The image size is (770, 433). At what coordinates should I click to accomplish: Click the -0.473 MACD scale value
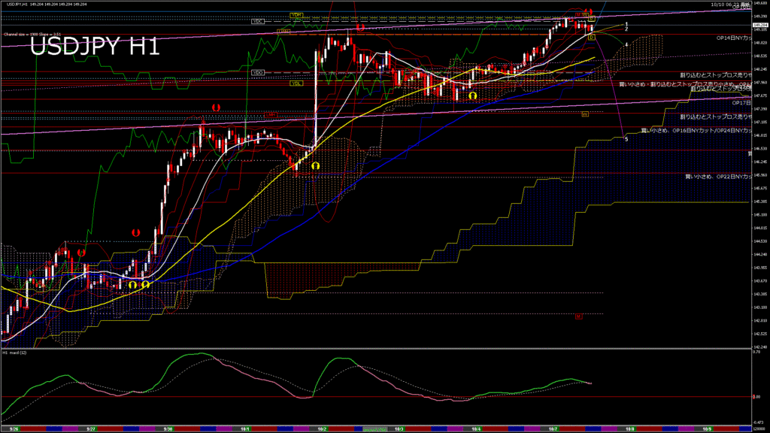[758, 422]
